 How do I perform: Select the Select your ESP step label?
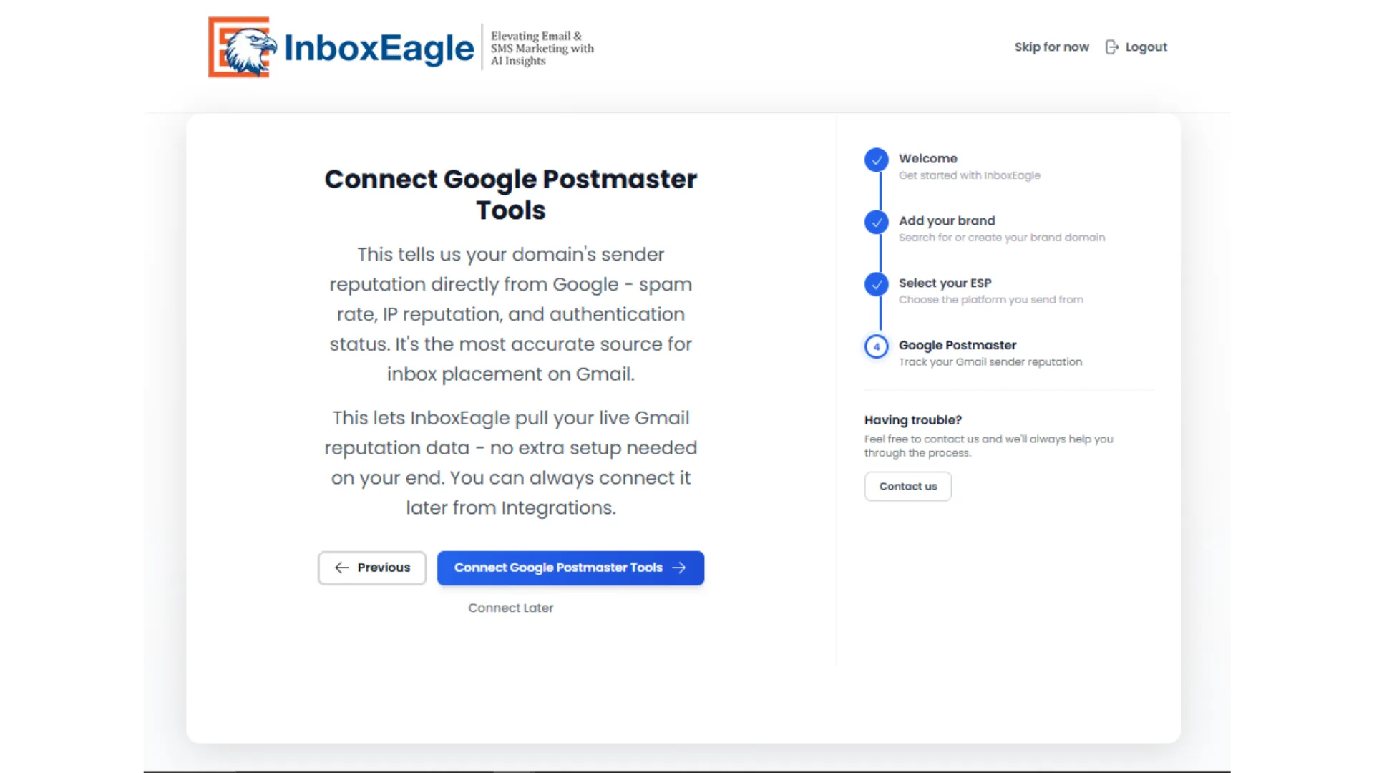945,283
